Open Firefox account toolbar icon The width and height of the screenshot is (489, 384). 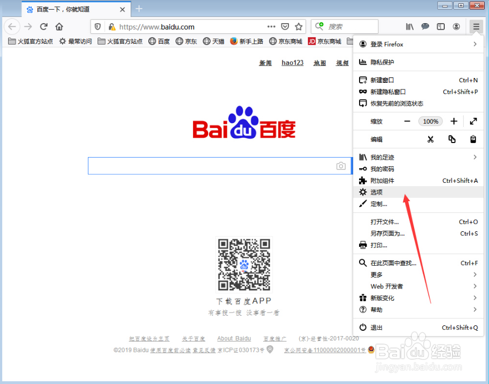456,27
